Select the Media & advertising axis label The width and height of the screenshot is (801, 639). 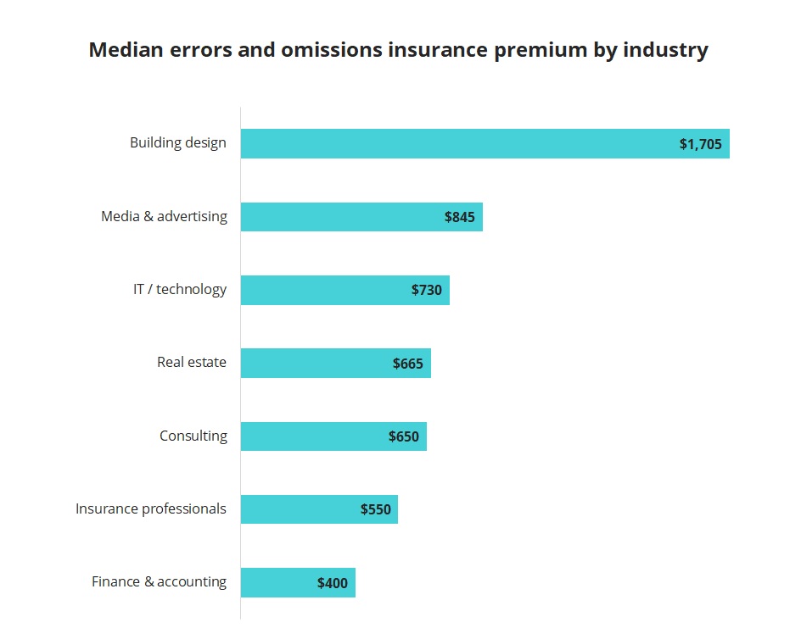[164, 216]
